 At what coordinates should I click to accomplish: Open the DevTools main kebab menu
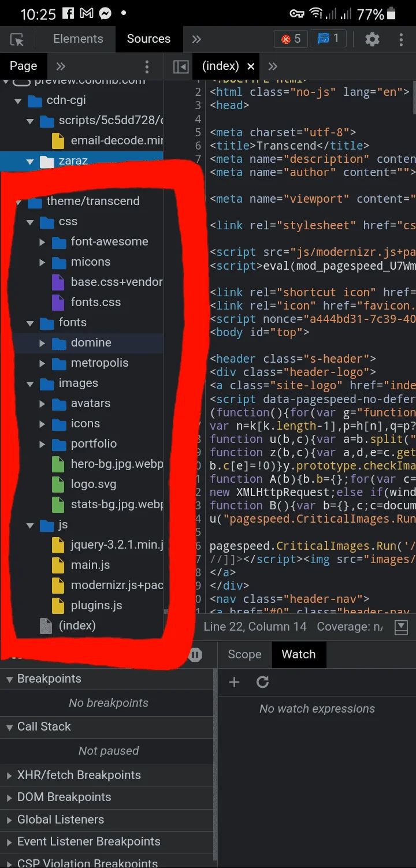[401, 39]
